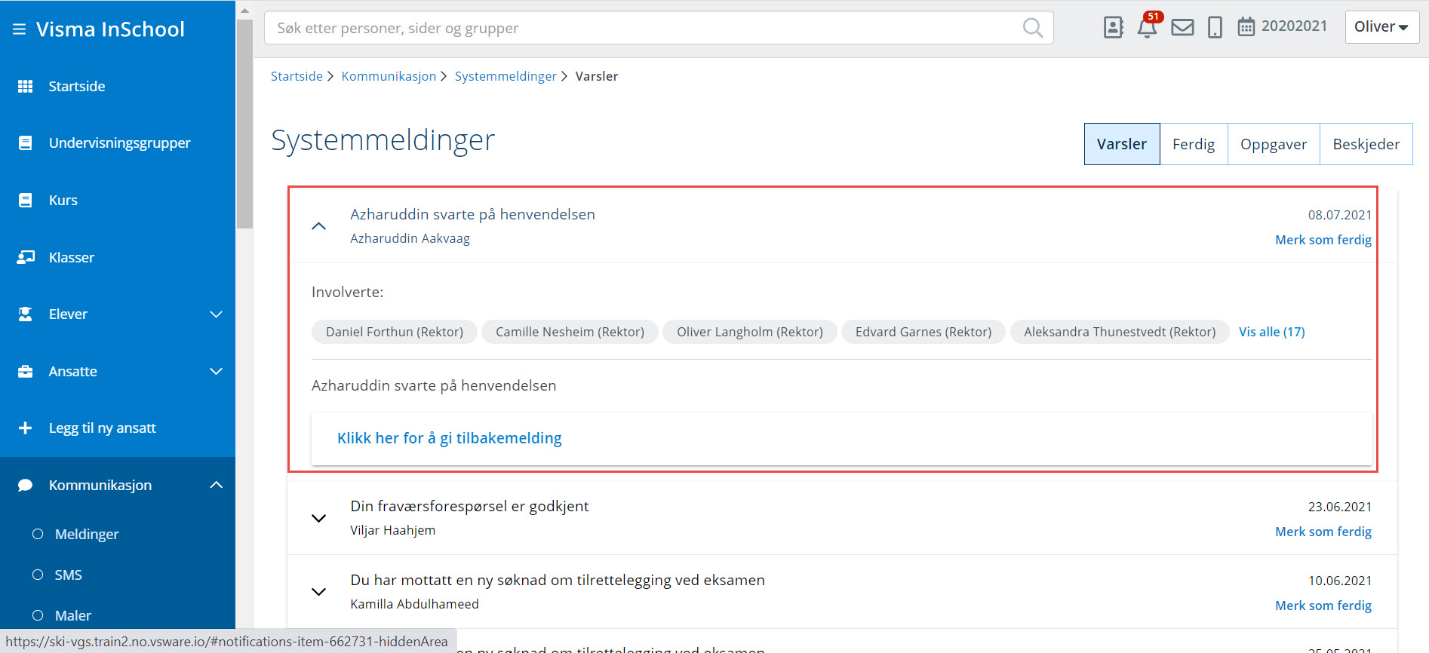This screenshot has height=653, width=1429.
Task: Click the 20202021 school year text
Action: pos(1294,26)
